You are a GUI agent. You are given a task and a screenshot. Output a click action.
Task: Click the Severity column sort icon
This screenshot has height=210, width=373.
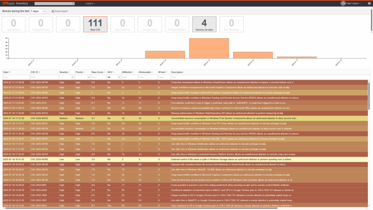tap(69, 72)
